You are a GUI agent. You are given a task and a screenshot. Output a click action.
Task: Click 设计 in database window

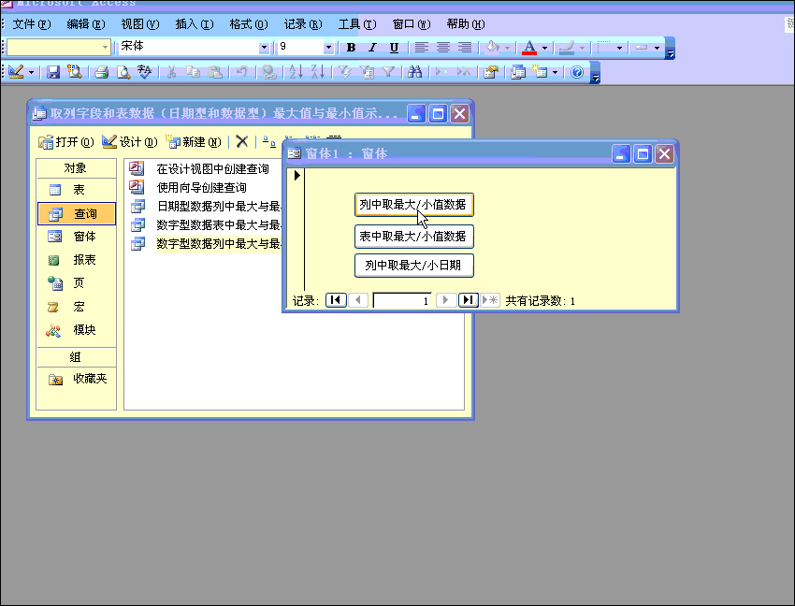click(130, 142)
